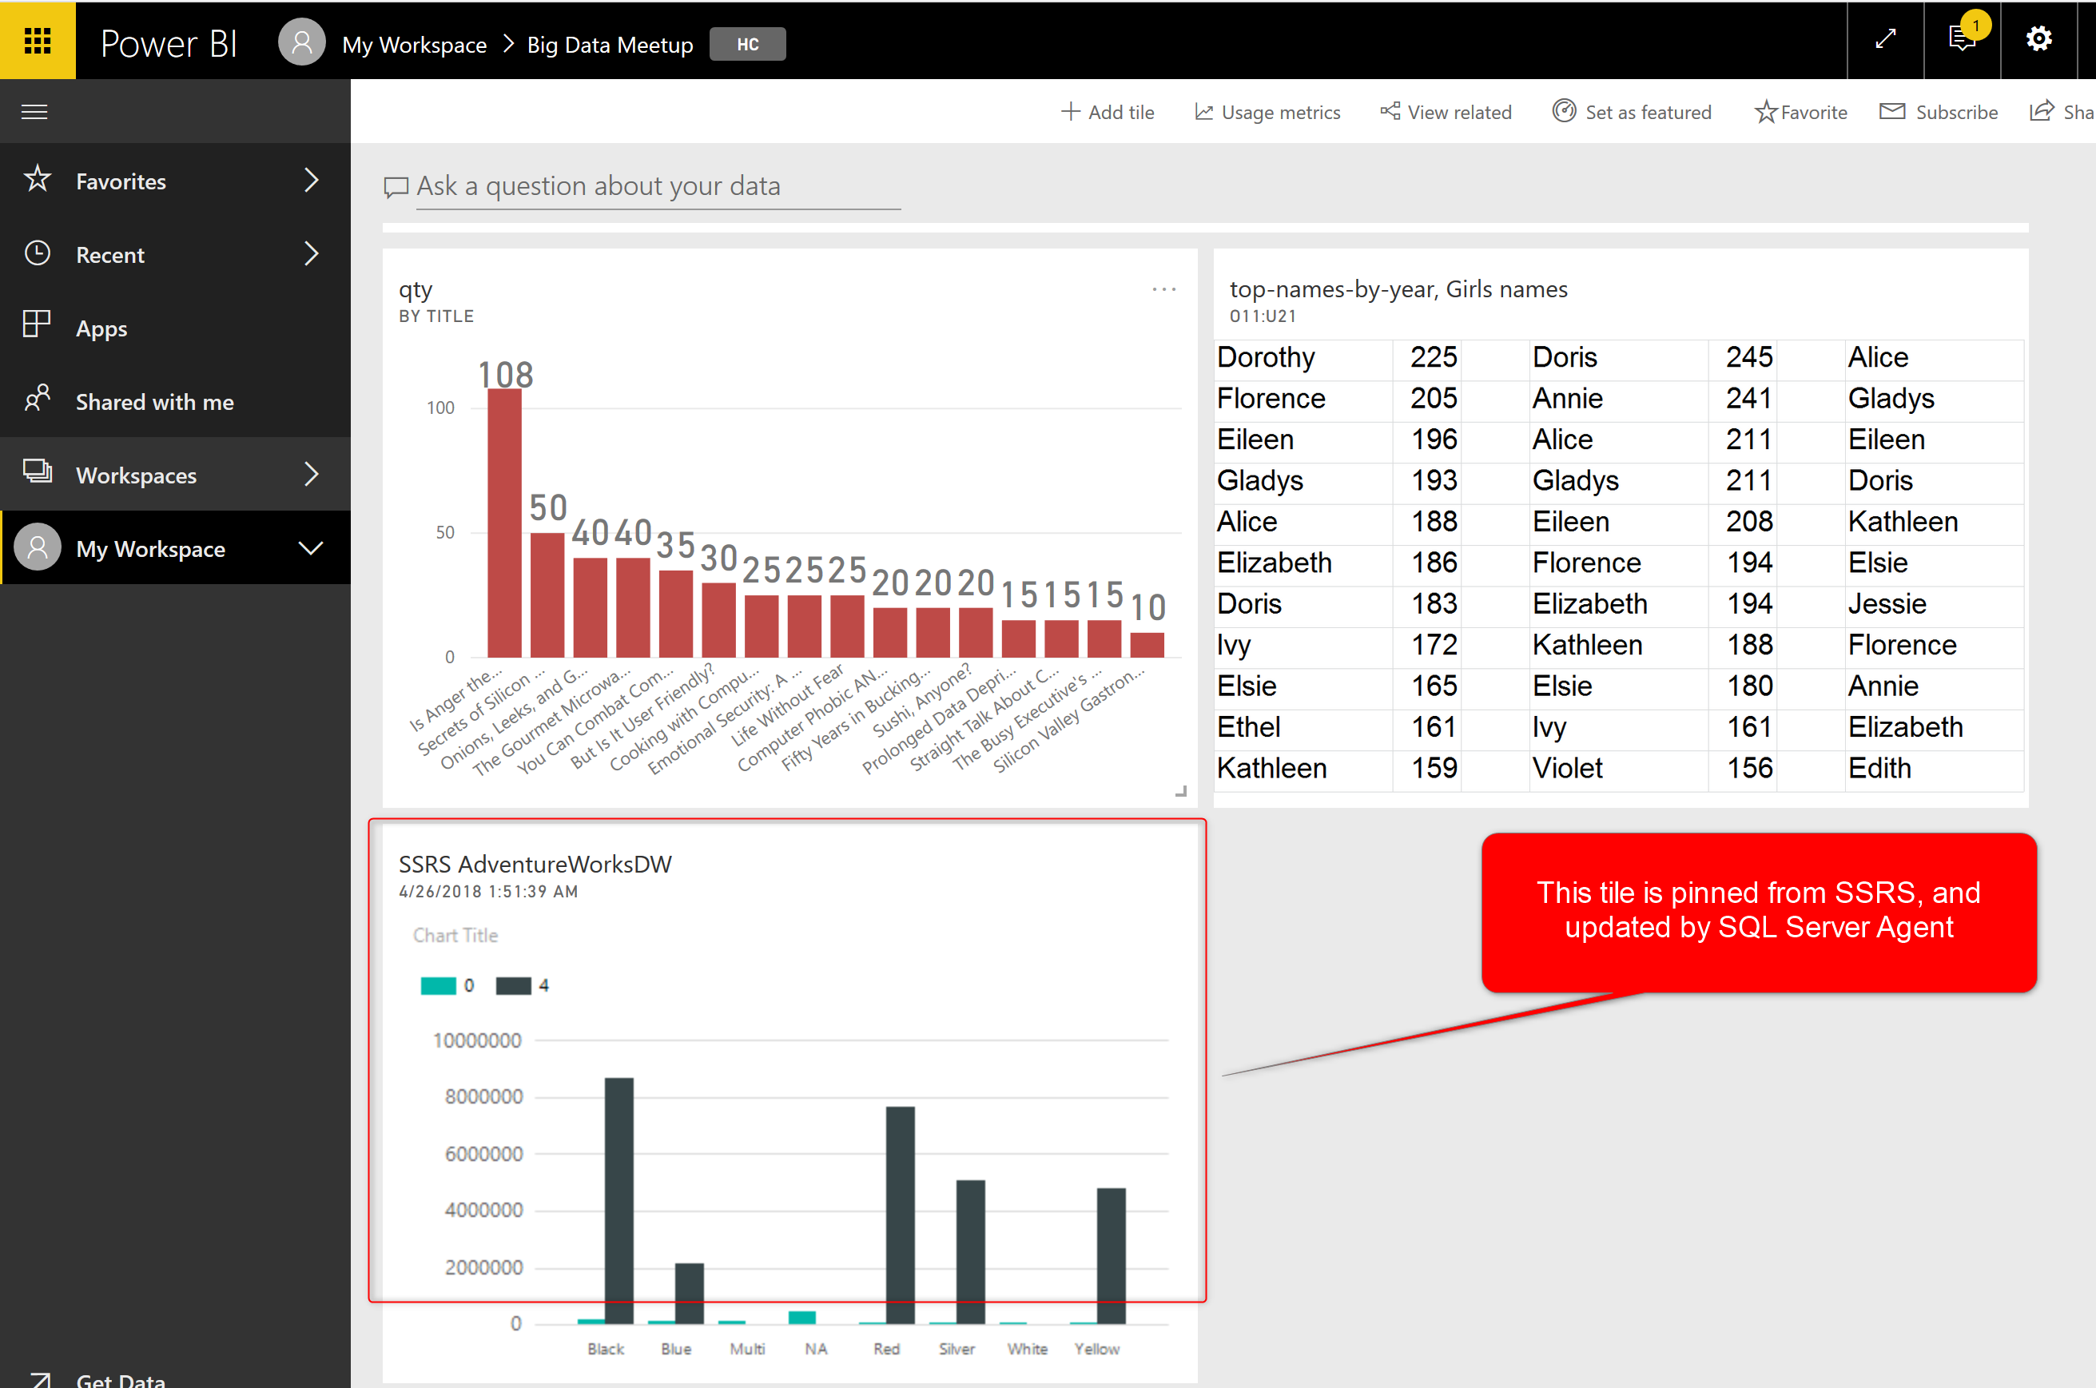Click the Apps menu item
Viewport: 2096px width, 1388px height.
(99, 327)
